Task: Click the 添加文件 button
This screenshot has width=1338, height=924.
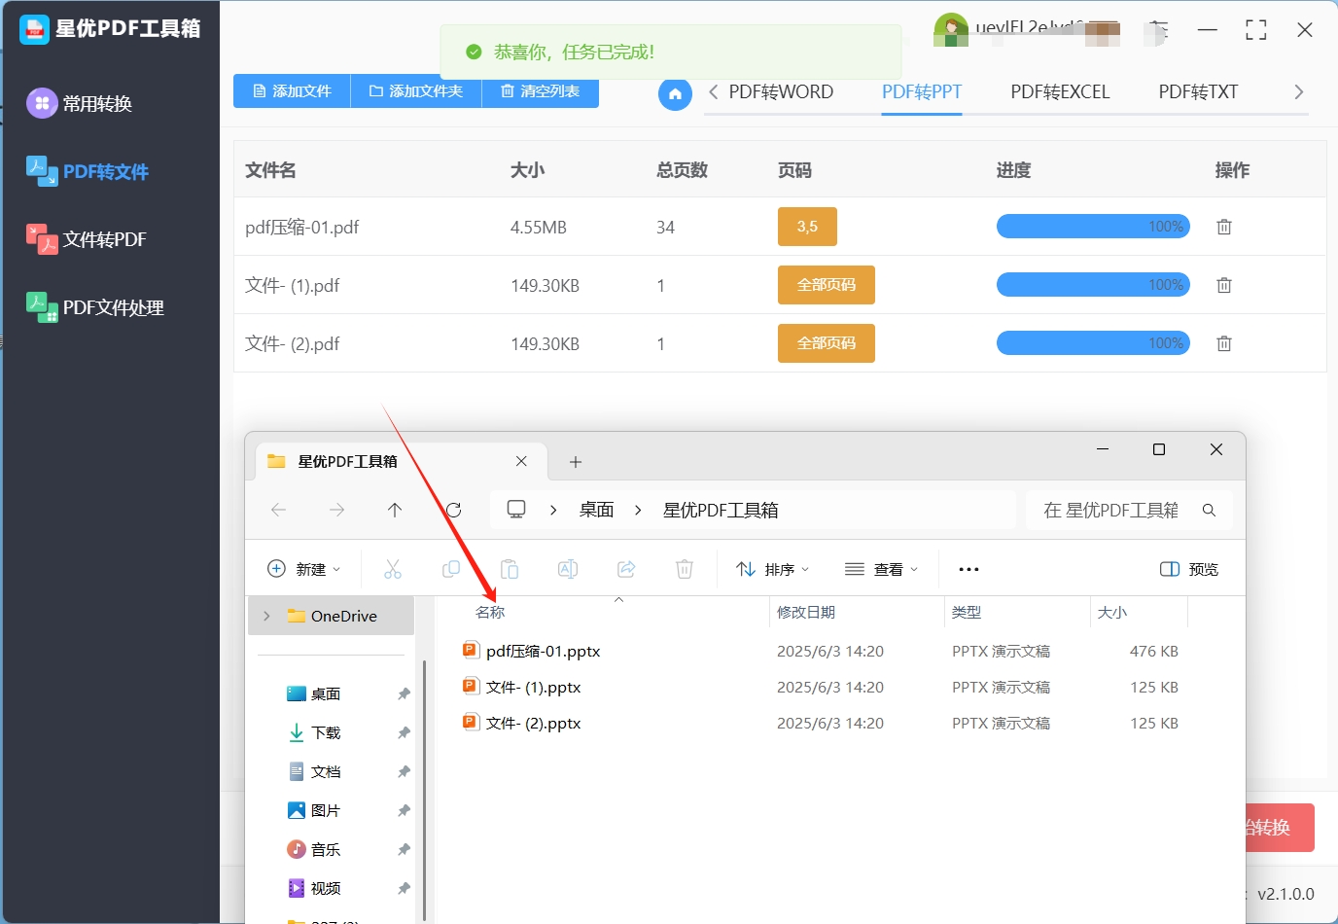Action: pos(292,91)
